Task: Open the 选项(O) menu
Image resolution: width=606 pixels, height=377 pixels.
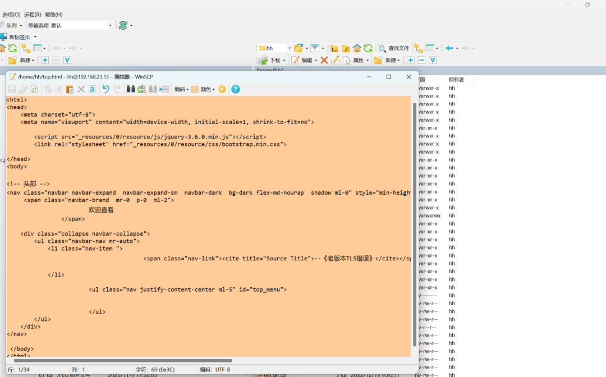Action: (11, 15)
